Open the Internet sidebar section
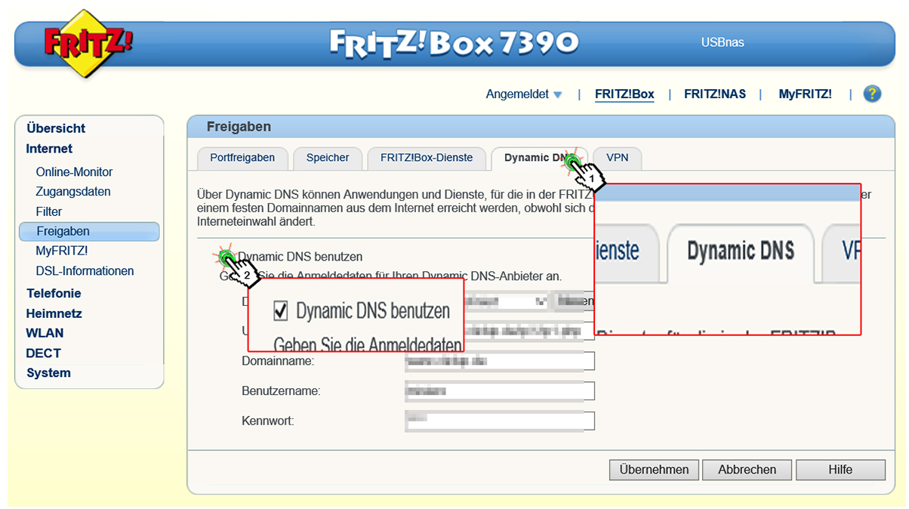Image resolution: width=909 pixels, height=509 pixels. coord(49,149)
